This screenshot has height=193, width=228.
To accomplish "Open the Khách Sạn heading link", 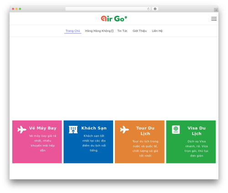I will pos(94,128).
